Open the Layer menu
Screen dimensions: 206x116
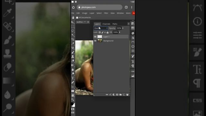(x=92, y=13)
